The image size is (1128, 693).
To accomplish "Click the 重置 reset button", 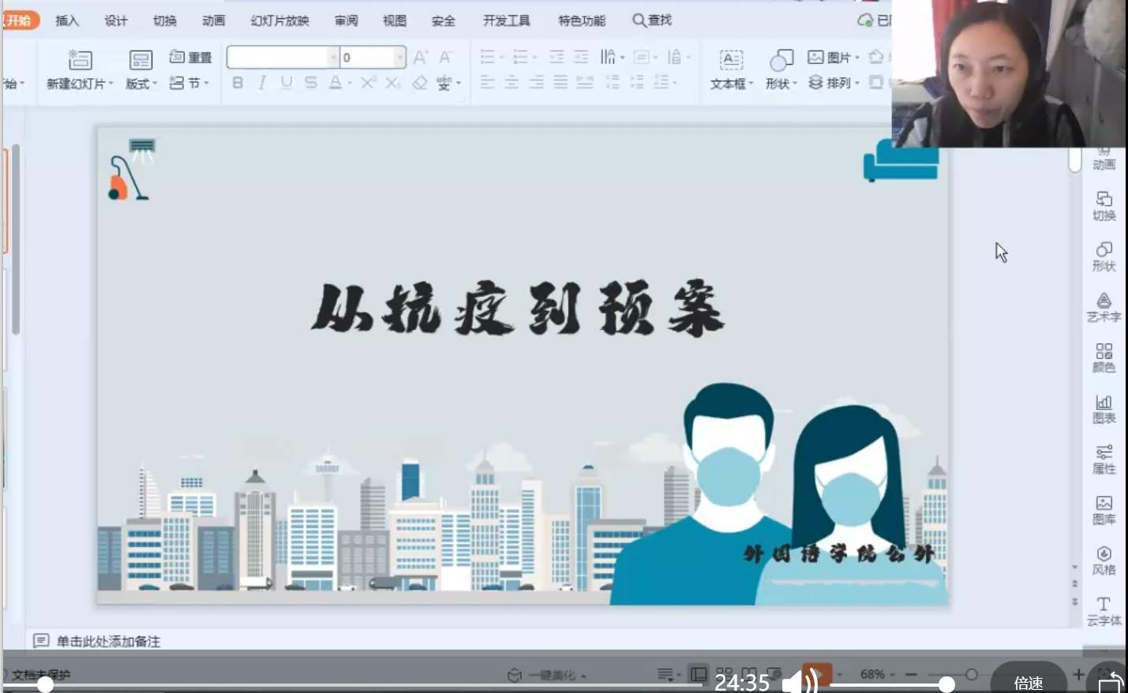I will (191, 58).
